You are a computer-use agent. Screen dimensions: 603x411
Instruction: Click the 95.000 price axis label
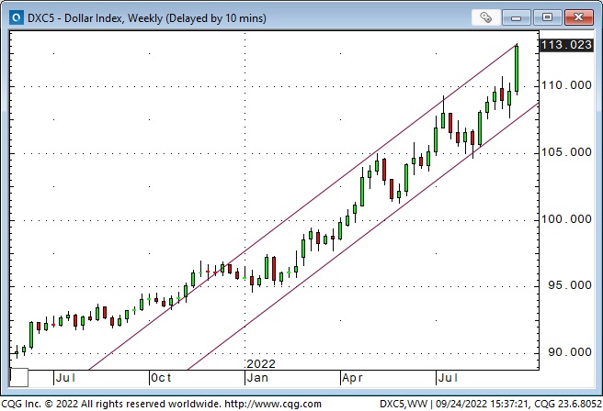click(x=570, y=285)
